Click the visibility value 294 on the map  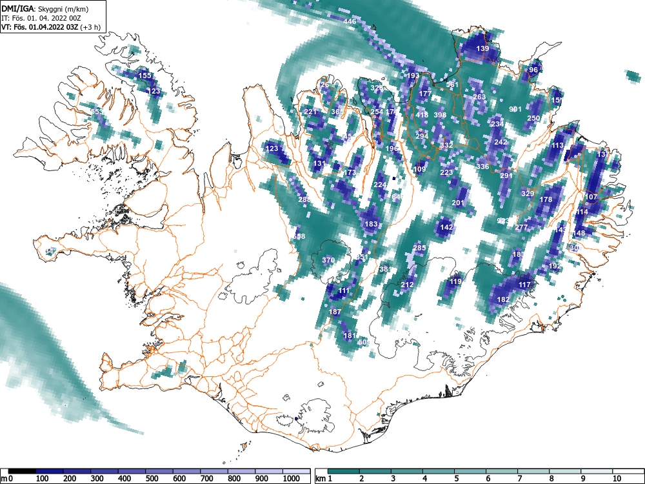click(422, 136)
